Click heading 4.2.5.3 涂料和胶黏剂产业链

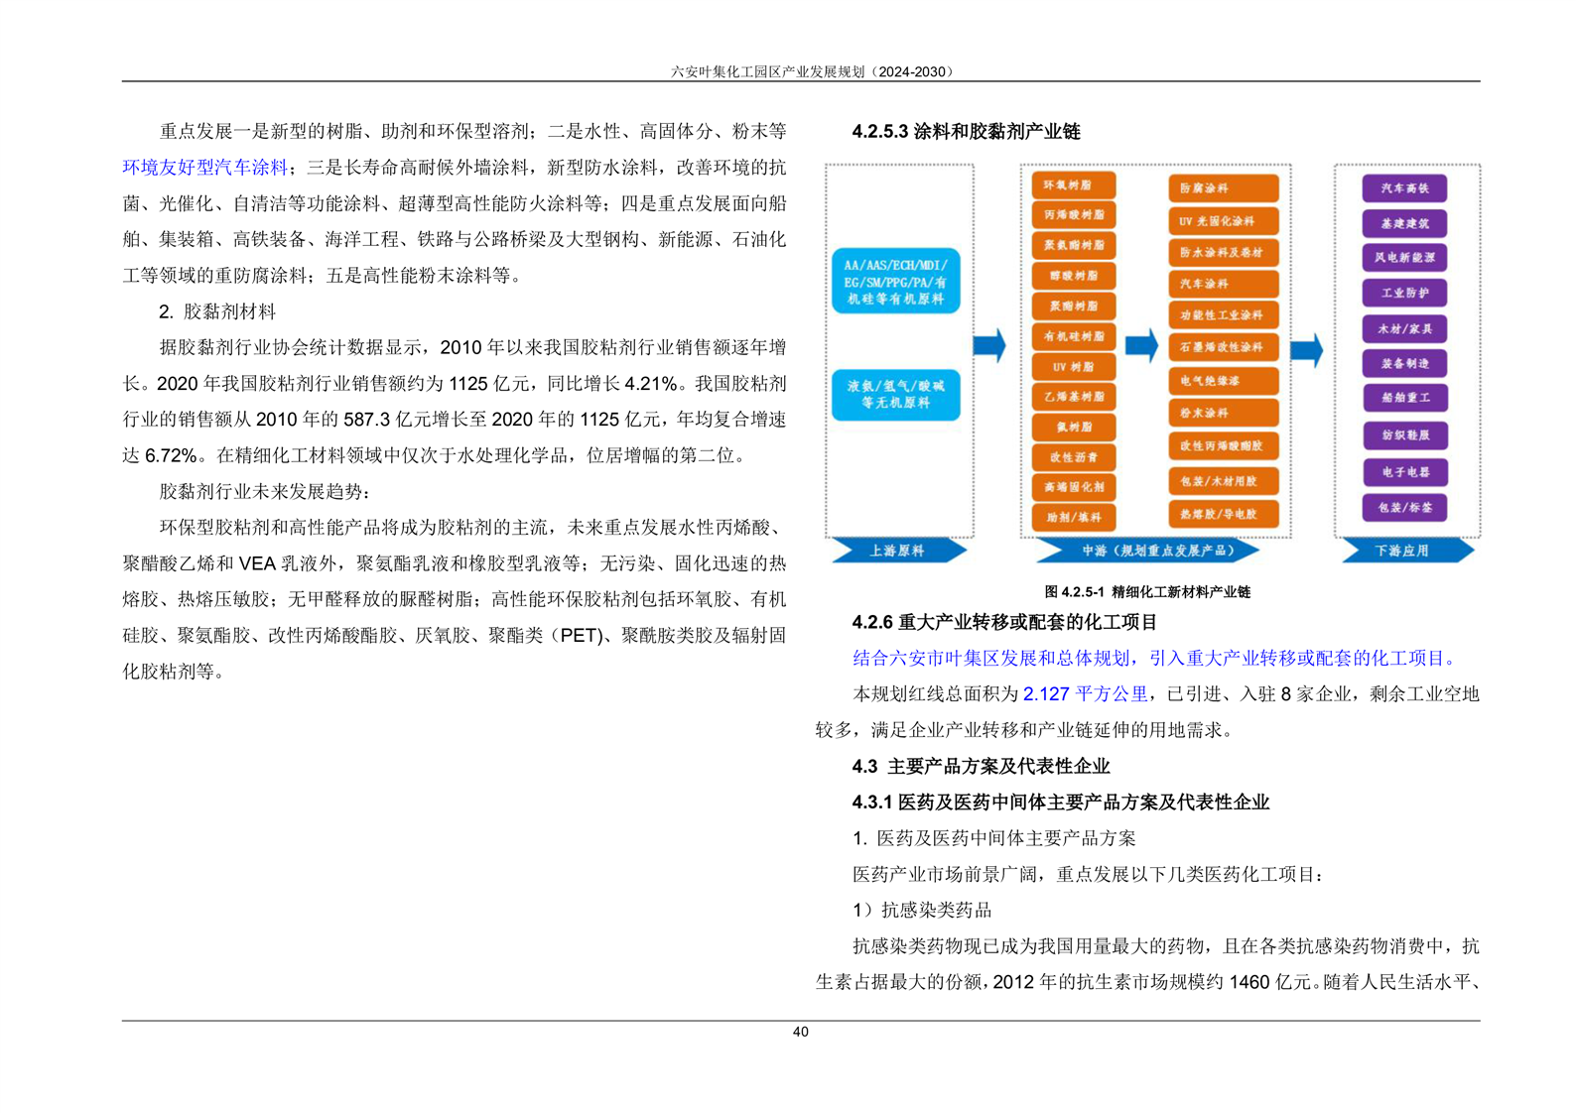(x=966, y=132)
